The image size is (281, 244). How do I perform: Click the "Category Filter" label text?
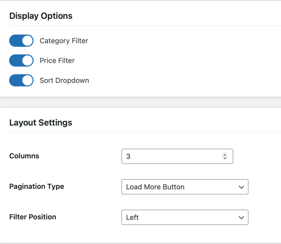tap(64, 41)
